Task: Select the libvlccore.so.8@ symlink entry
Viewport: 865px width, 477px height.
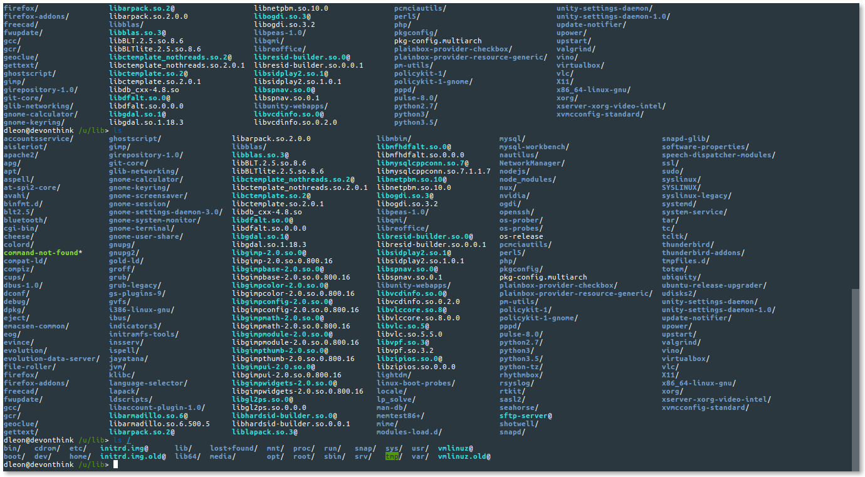Action: point(412,310)
